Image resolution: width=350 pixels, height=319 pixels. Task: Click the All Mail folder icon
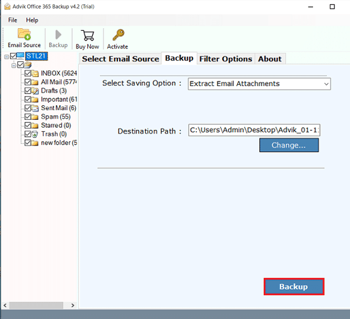(x=35, y=82)
